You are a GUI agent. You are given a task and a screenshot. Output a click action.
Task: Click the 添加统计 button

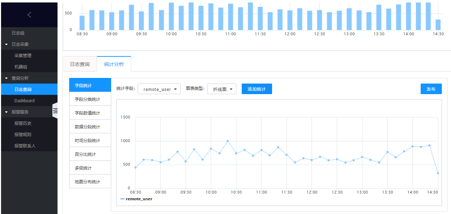tap(257, 89)
